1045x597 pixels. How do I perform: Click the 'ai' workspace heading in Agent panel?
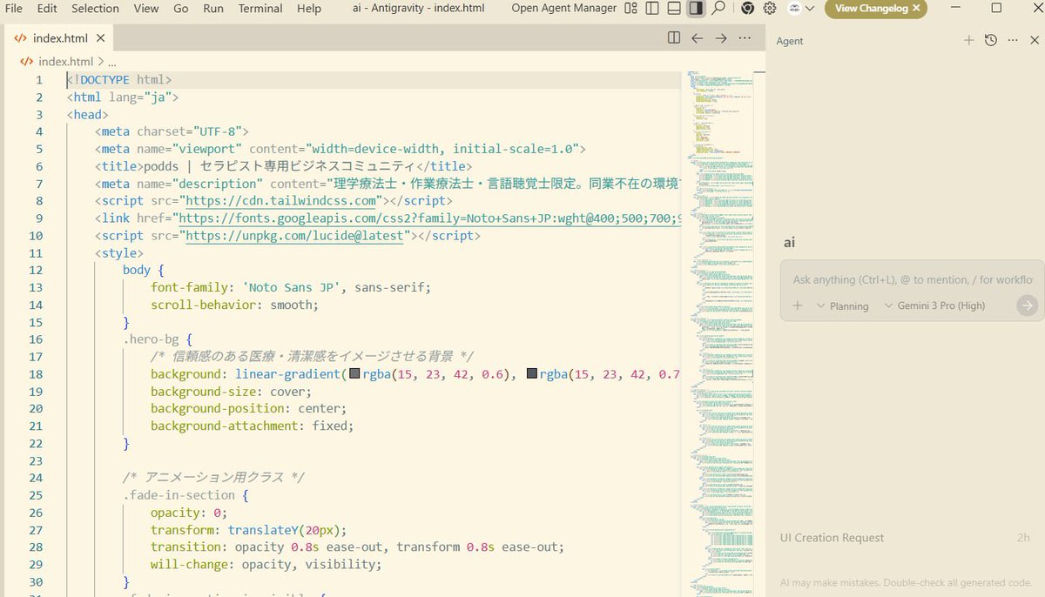pyautogui.click(x=789, y=243)
